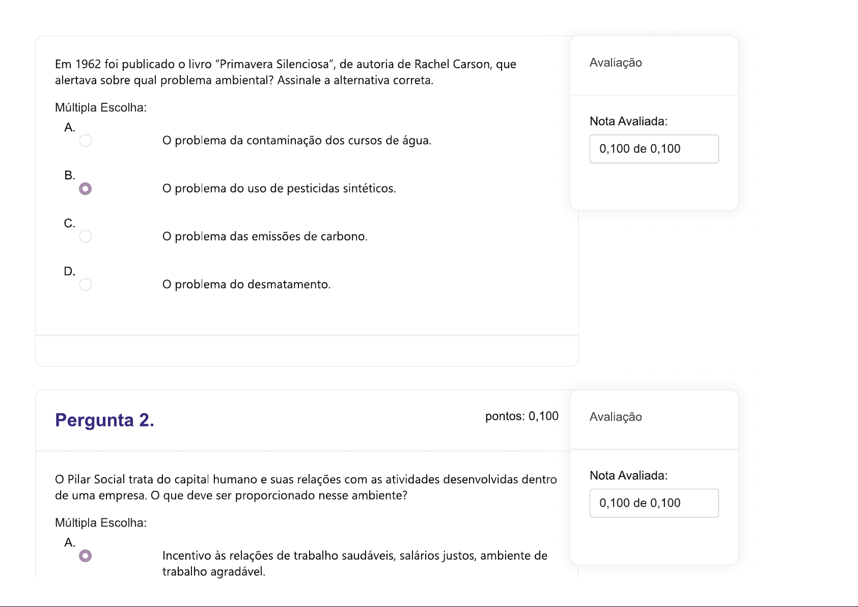Click the first 'Múltipla Escolha:' label
This screenshot has width=858, height=607.
(101, 107)
